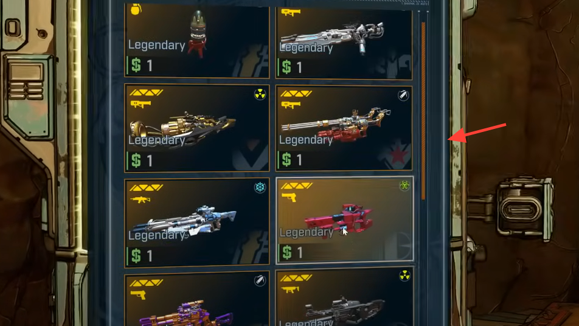
Task: Click the radiation icon on black SMG card
Action: (404, 276)
